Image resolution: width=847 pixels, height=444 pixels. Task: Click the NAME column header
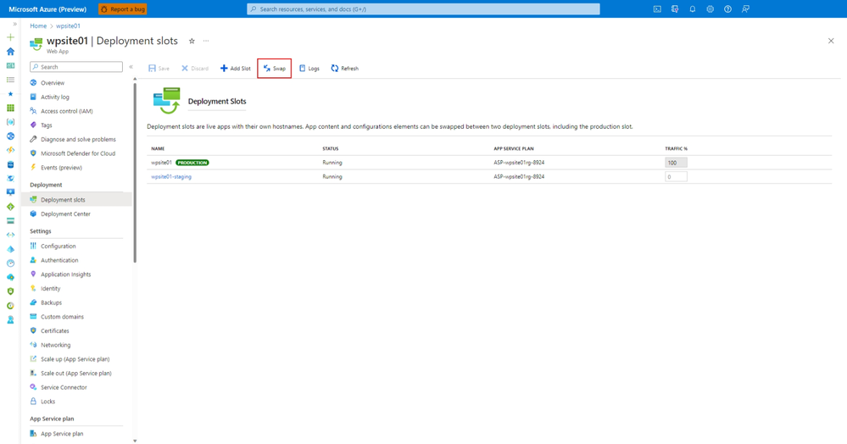(x=158, y=148)
